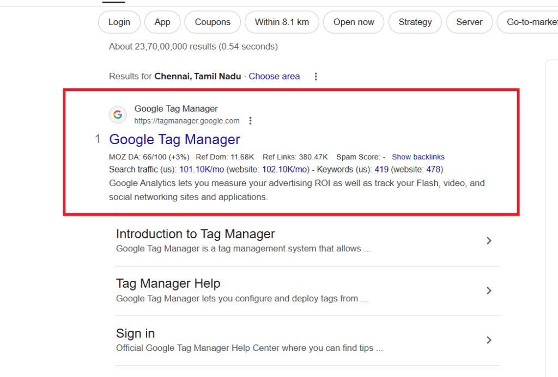View the 101.10K/mo search traffic details
This screenshot has width=558, height=377.
tap(202, 169)
